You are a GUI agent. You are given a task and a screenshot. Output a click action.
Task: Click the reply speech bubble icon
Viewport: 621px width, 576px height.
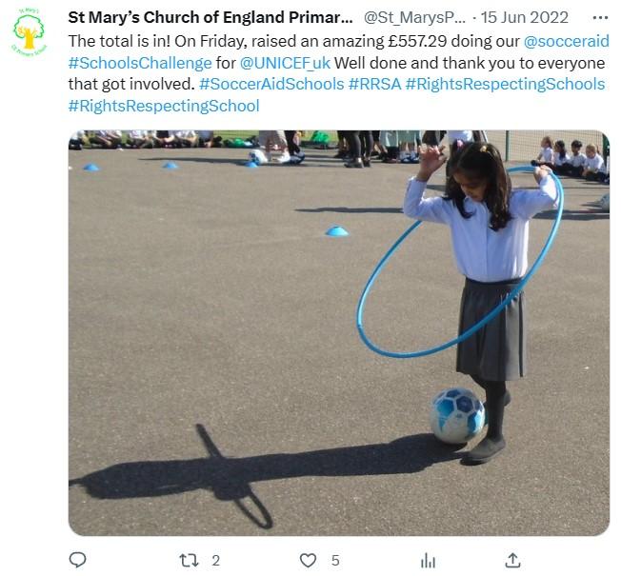click(78, 560)
